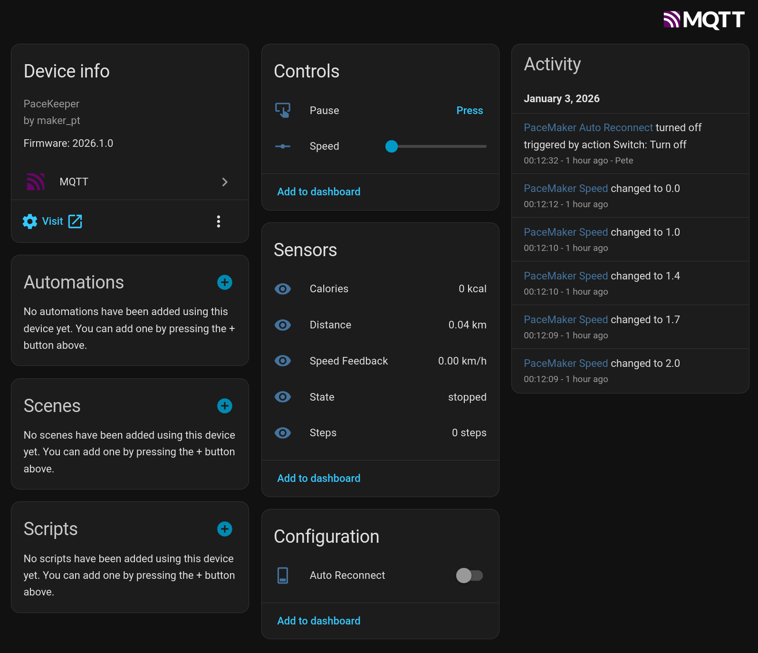Click the settings gear icon beside Visit
The image size is (758, 653).
click(x=30, y=221)
